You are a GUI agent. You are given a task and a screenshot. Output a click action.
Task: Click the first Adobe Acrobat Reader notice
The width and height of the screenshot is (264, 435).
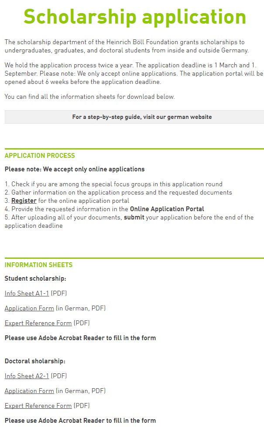pyautogui.click(x=80, y=338)
